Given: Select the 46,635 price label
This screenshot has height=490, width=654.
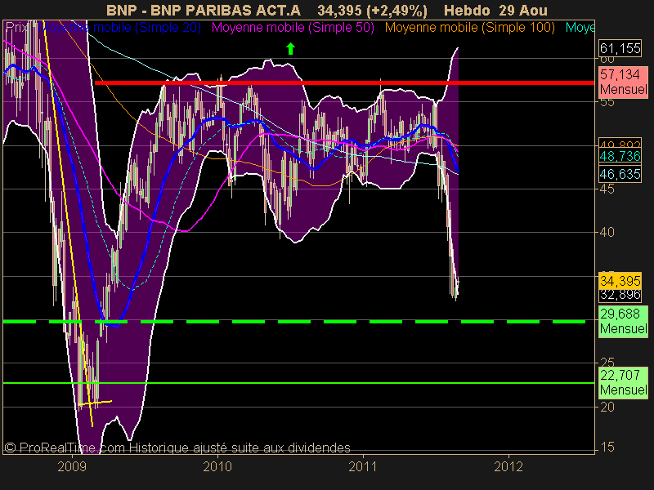Looking at the screenshot, I should click(x=620, y=174).
